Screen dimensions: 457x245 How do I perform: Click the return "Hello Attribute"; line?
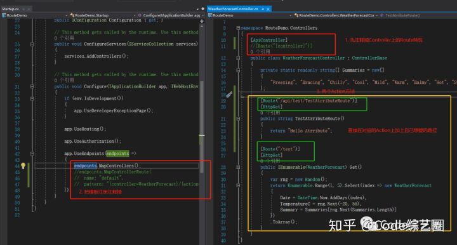coord(301,131)
